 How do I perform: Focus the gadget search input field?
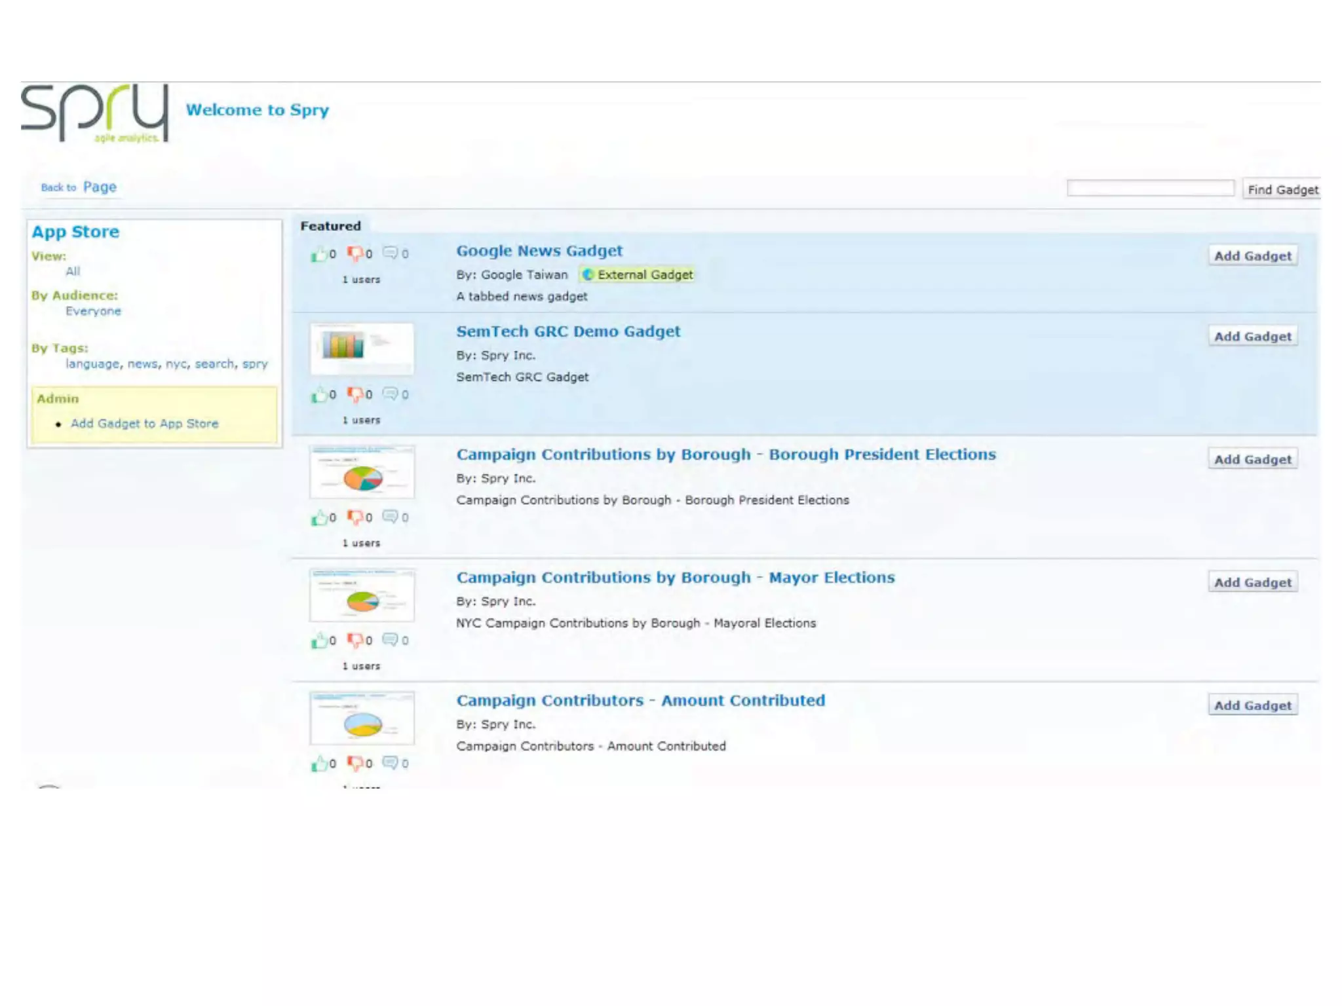(x=1150, y=189)
